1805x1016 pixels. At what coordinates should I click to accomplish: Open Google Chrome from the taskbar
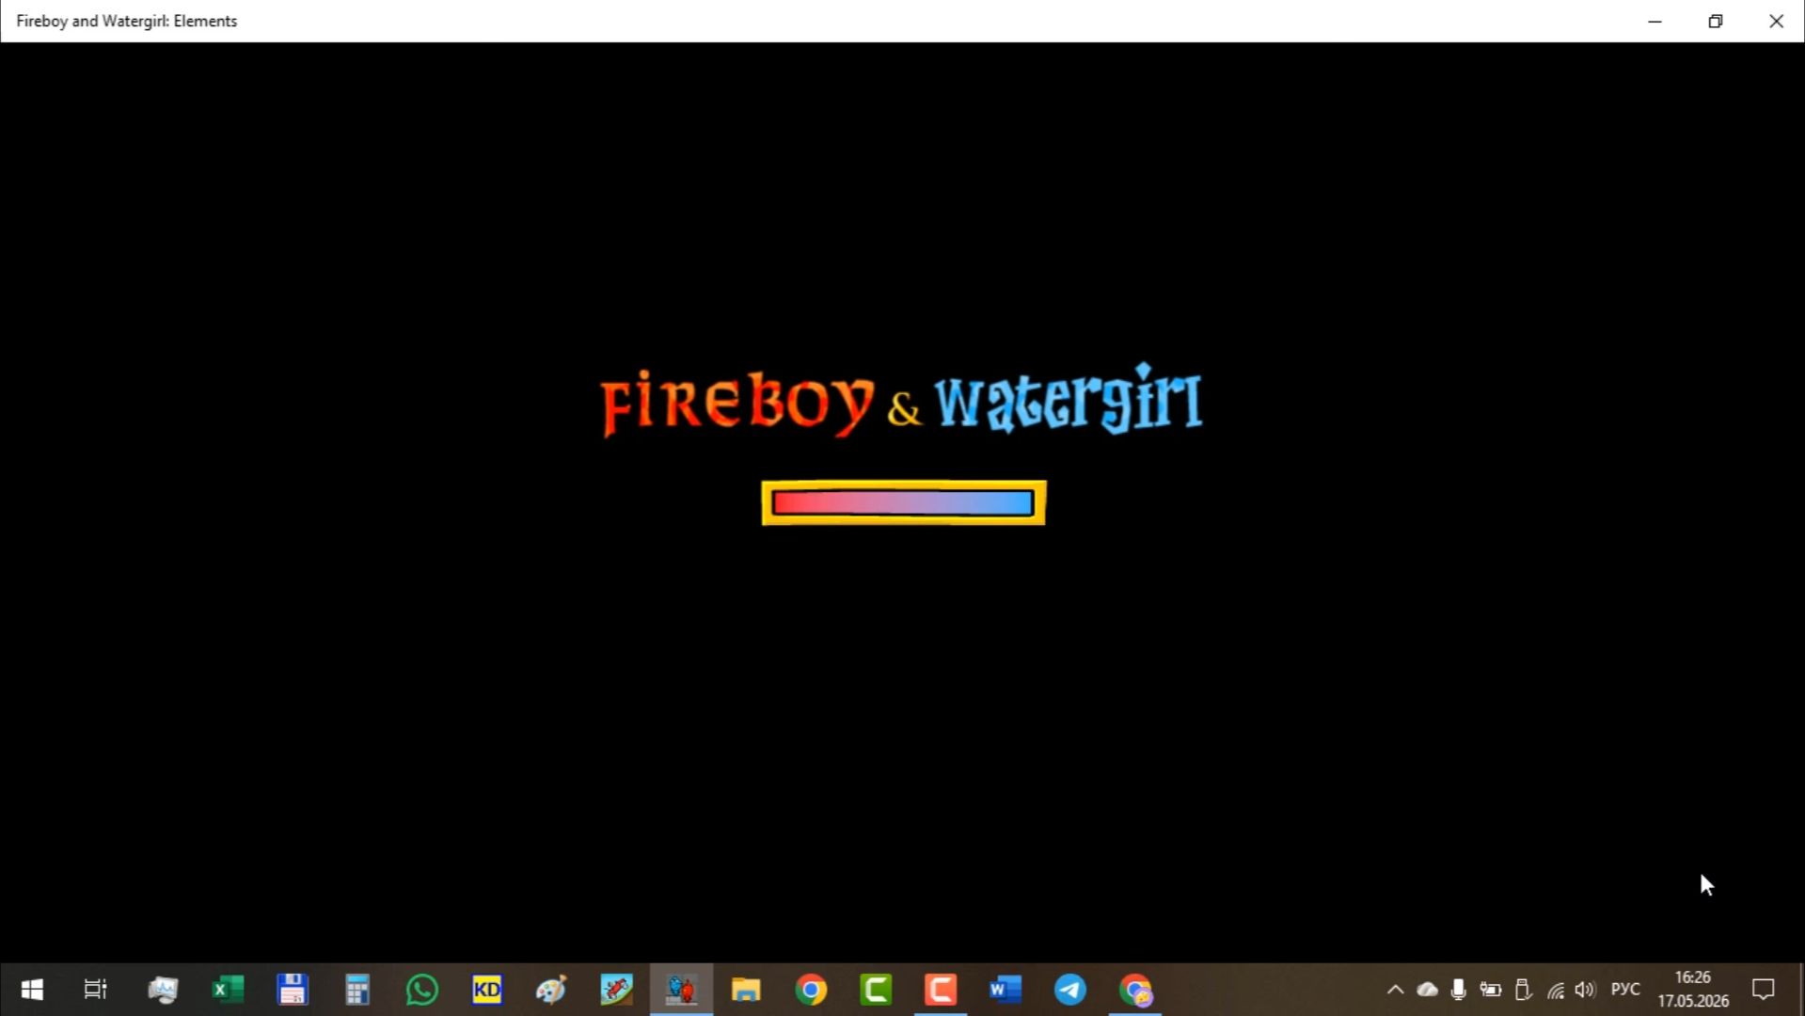point(811,990)
